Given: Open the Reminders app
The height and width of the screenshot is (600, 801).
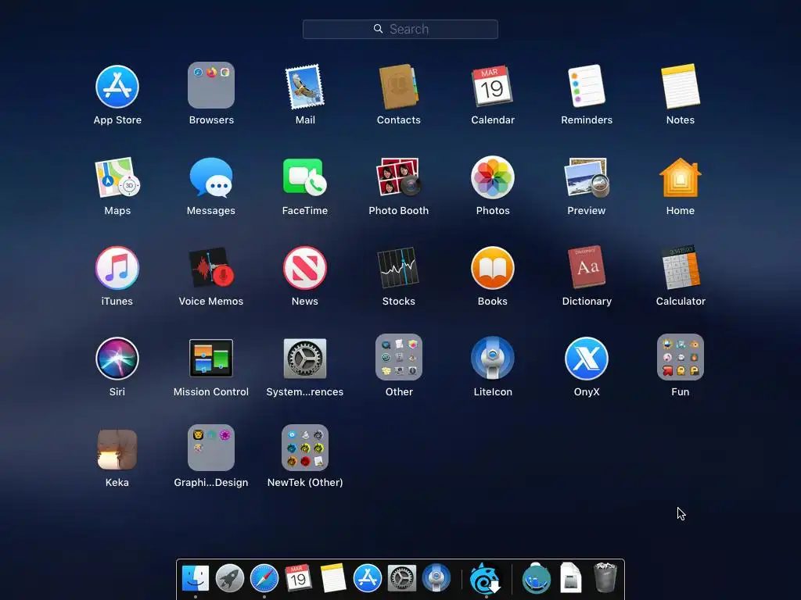Looking at the screenshot, I should [x=587, y=86].
